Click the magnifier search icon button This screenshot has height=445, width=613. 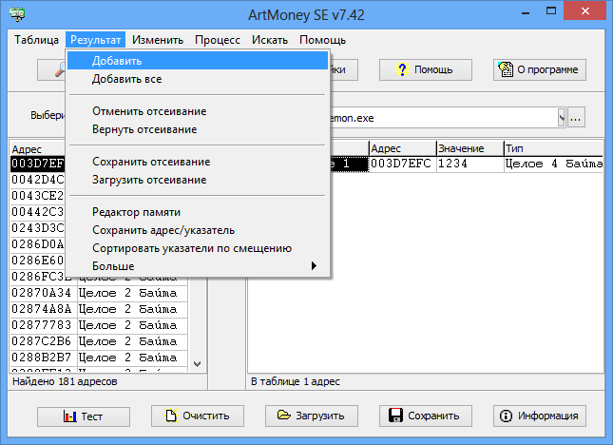tap(51, 69)
